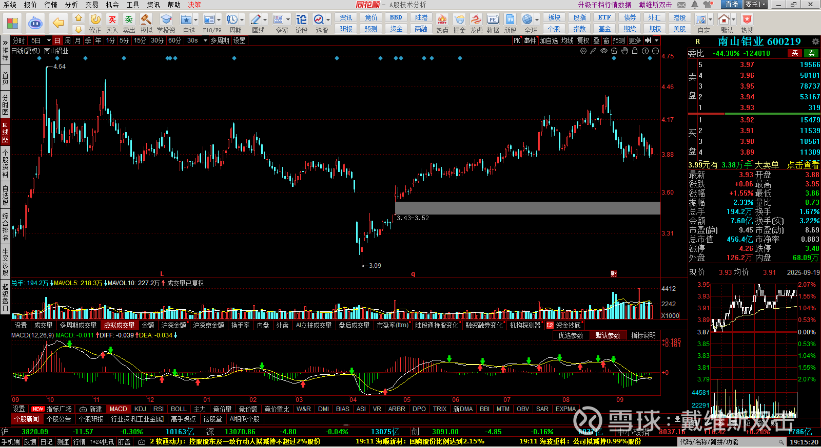821x448 pixels.
Task: Toggle 均线 moving average display
Action: 567,40
